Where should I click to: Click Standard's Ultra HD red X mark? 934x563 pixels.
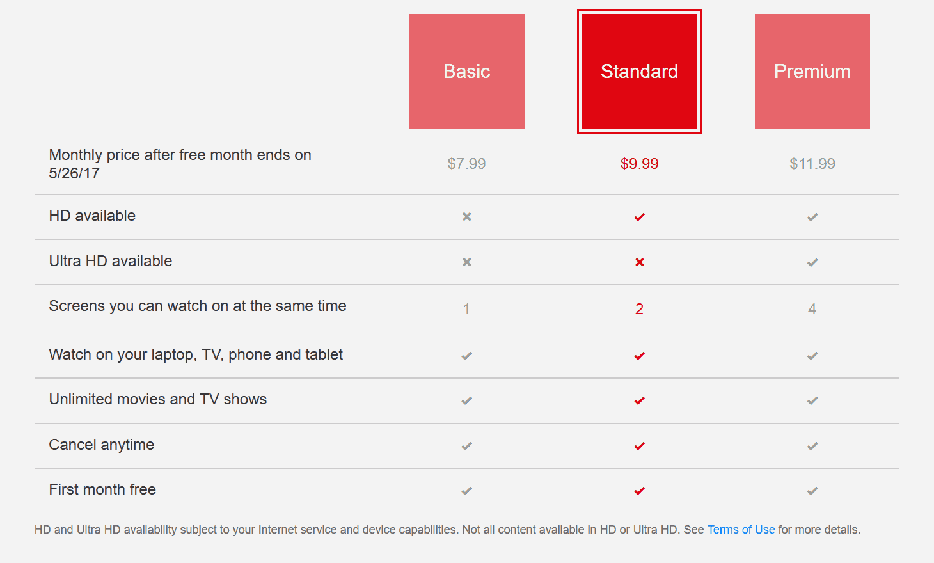(x=639, y=262)
